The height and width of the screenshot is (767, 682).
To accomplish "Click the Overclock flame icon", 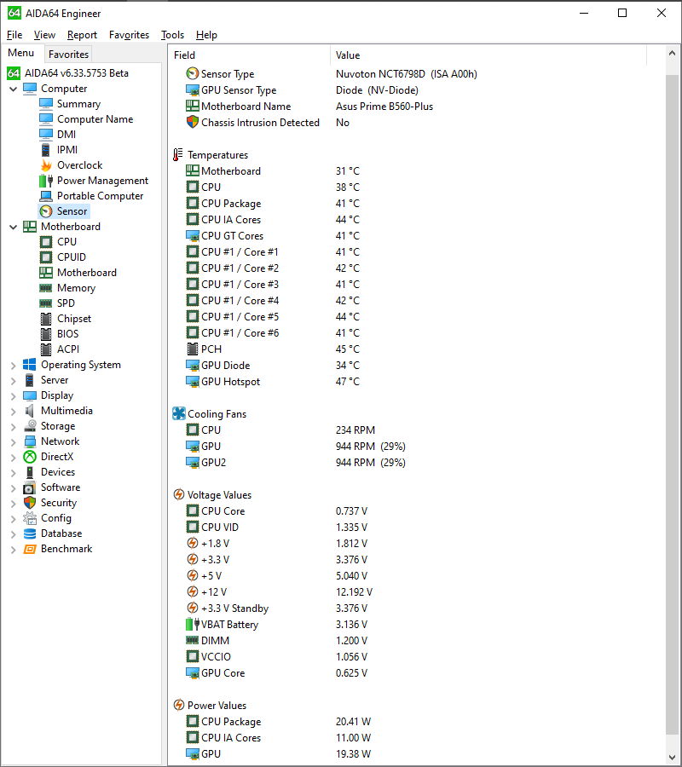I will (46, 165).
